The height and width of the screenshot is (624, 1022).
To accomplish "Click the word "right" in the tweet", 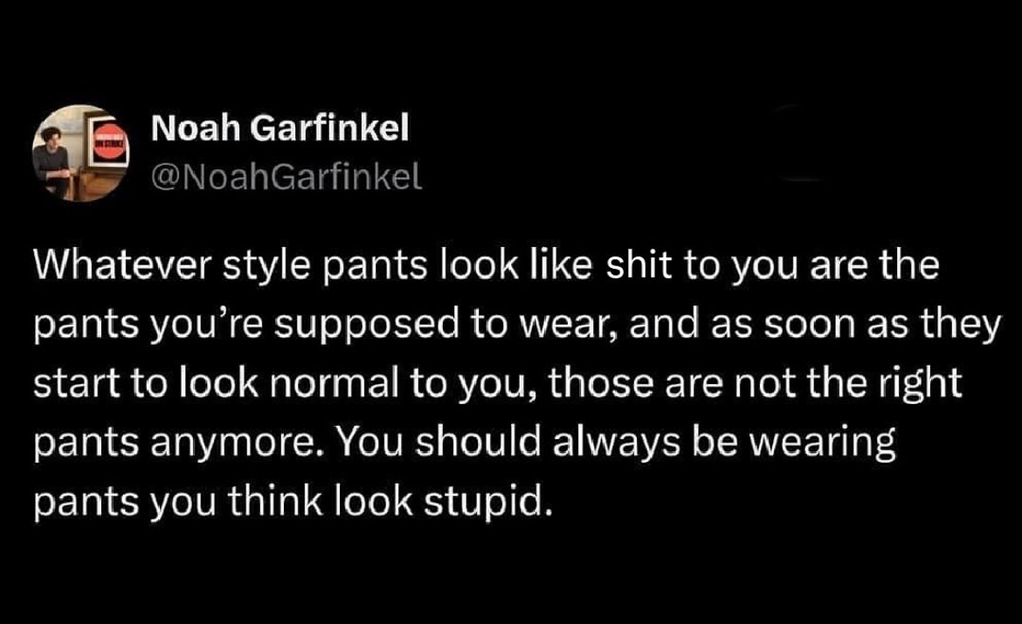I will pyautogui.click(x=918, y=384).
